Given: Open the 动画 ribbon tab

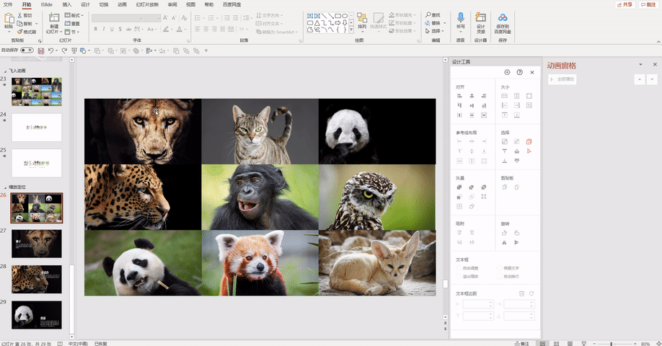Looking at the screenshot, I should pos(122,4).
